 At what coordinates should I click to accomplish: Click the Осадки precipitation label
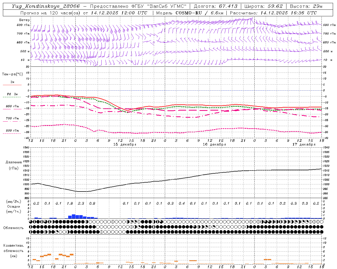coord(14,206)
